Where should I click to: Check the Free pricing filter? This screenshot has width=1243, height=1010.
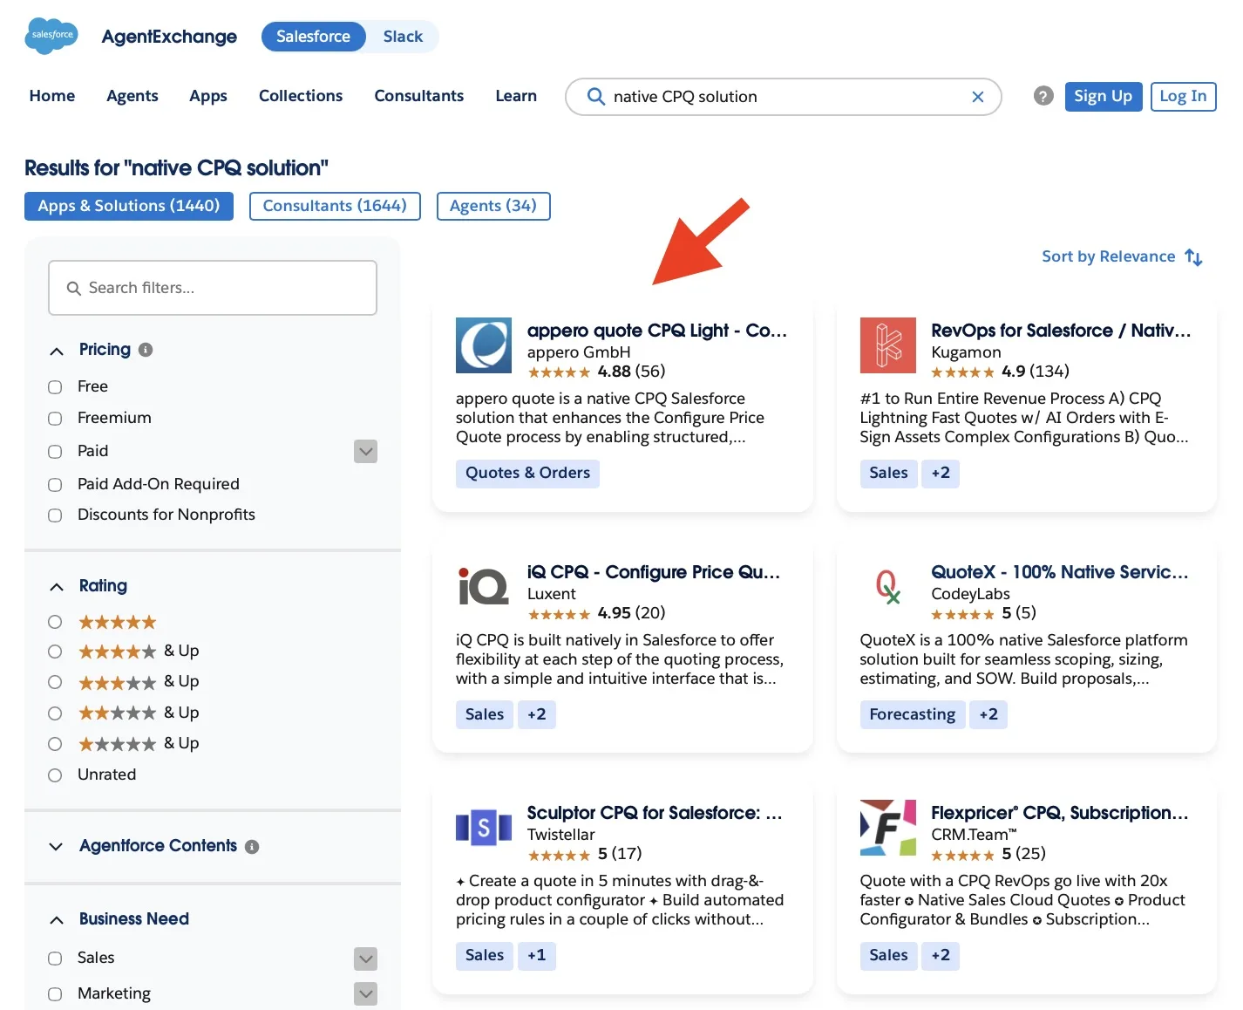[55, 387]
